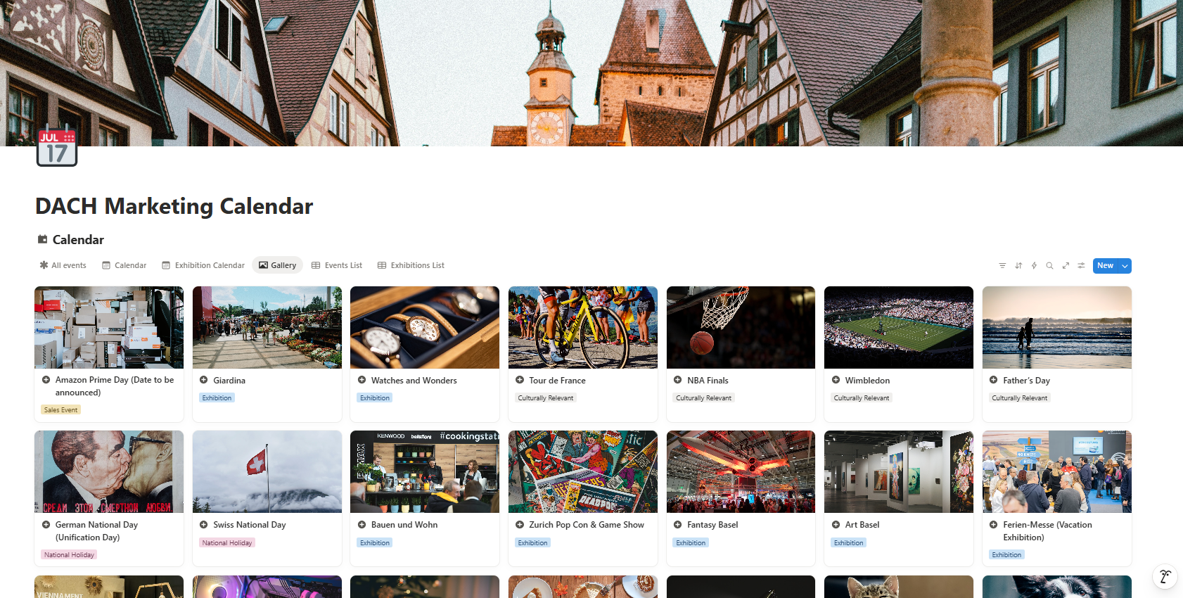Click the calendar icon beside the Calendar heading

42,239
